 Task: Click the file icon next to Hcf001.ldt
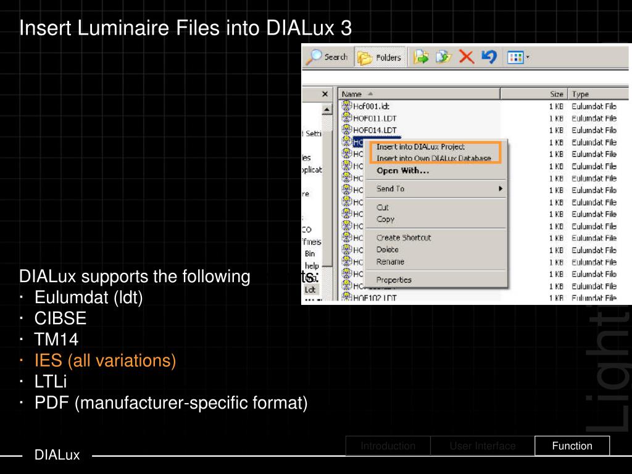347,106
